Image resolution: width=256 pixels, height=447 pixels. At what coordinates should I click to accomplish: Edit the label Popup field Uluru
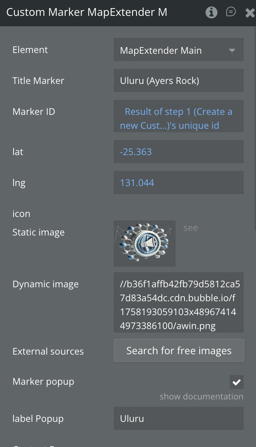[178, 418]
